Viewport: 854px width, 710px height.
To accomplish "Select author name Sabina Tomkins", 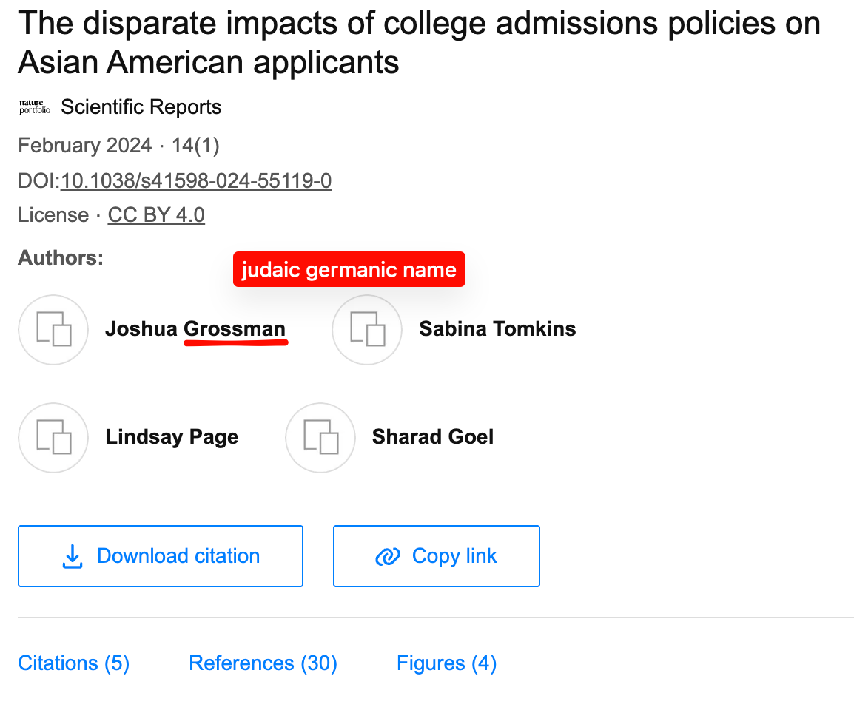I will pos(497,329).
